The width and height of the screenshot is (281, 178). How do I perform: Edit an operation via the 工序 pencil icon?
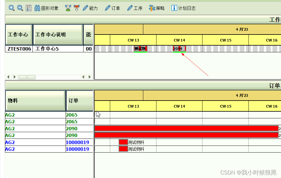click(130, 8)
